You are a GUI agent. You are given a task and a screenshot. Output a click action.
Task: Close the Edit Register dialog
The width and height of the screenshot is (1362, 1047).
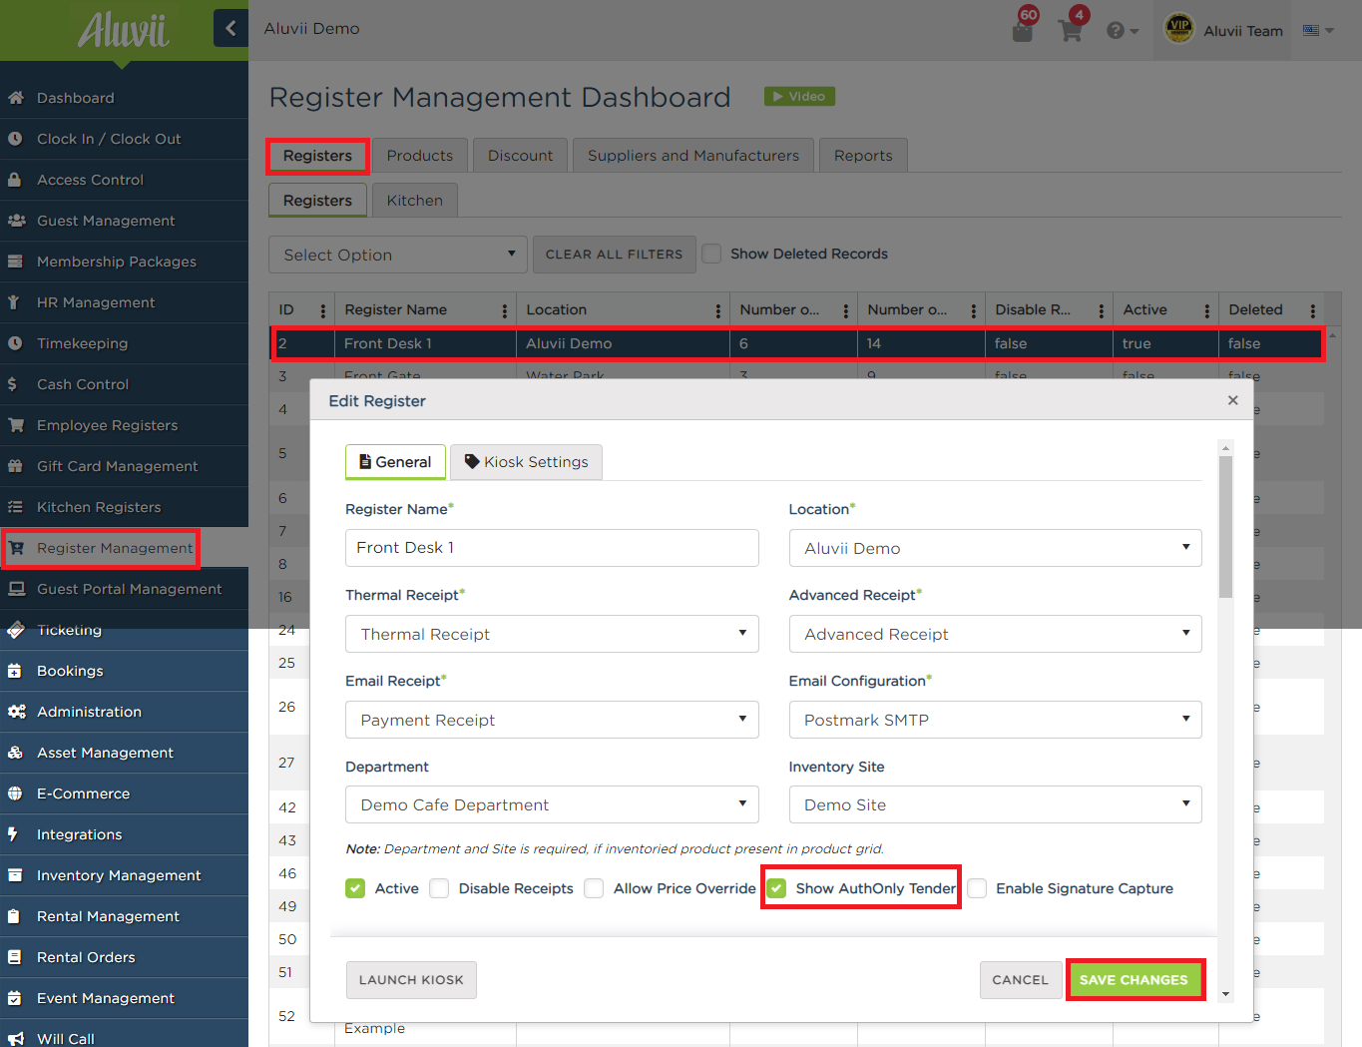coord(1233,400)
